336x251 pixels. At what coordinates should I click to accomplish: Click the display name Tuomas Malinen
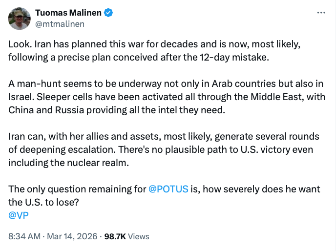tap(70, 13)
